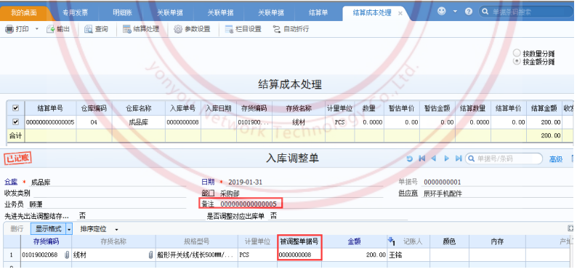Select 入库单号 cell 0000000008 in upper table
This screenshot has height=272, width=577.
183,122
